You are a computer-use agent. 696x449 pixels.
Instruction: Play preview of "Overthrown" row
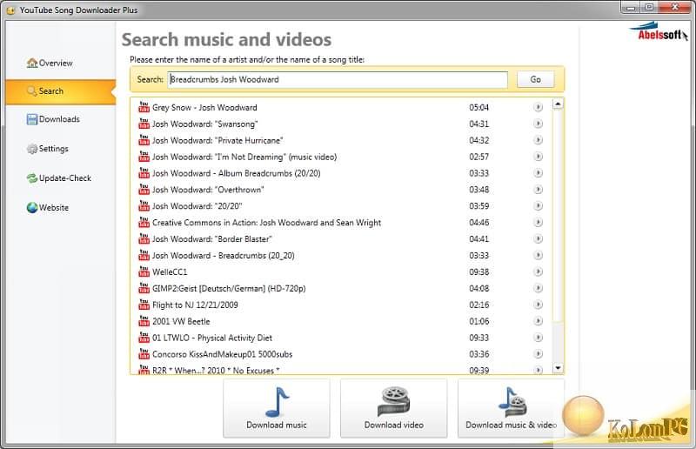pyautogui.click(x=538, y=190)
